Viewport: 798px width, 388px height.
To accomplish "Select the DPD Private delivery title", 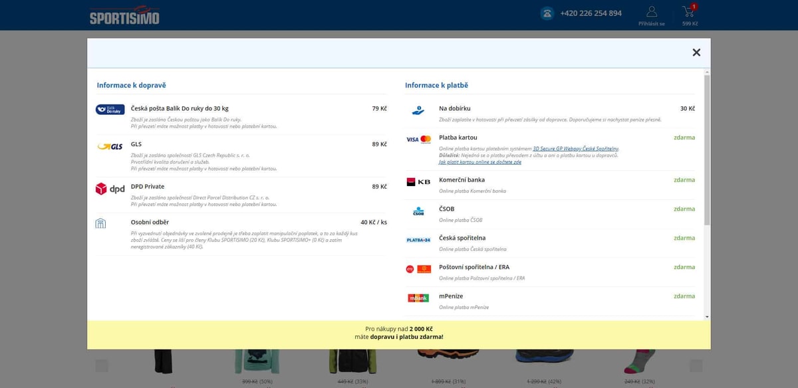I will coord(148,187).
